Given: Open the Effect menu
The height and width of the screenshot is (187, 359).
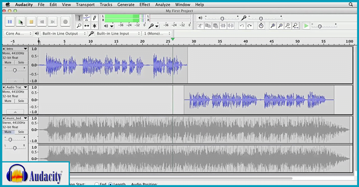Looking at the screenshot, I should [145, 4].
